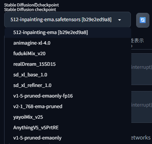
Task: Click the Stable Diffusion checkpoint label text
Action: tap(30, 9)
